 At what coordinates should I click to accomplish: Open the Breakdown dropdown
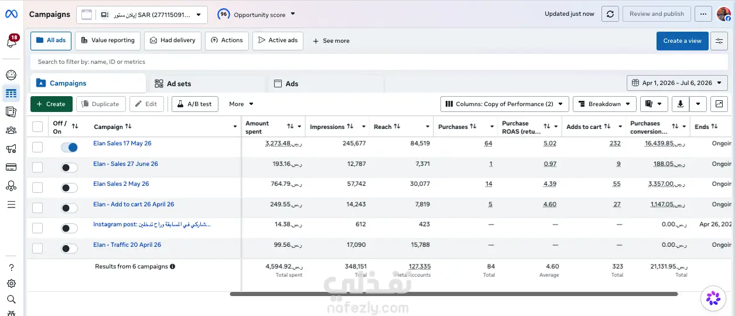[x=604, y=104]
